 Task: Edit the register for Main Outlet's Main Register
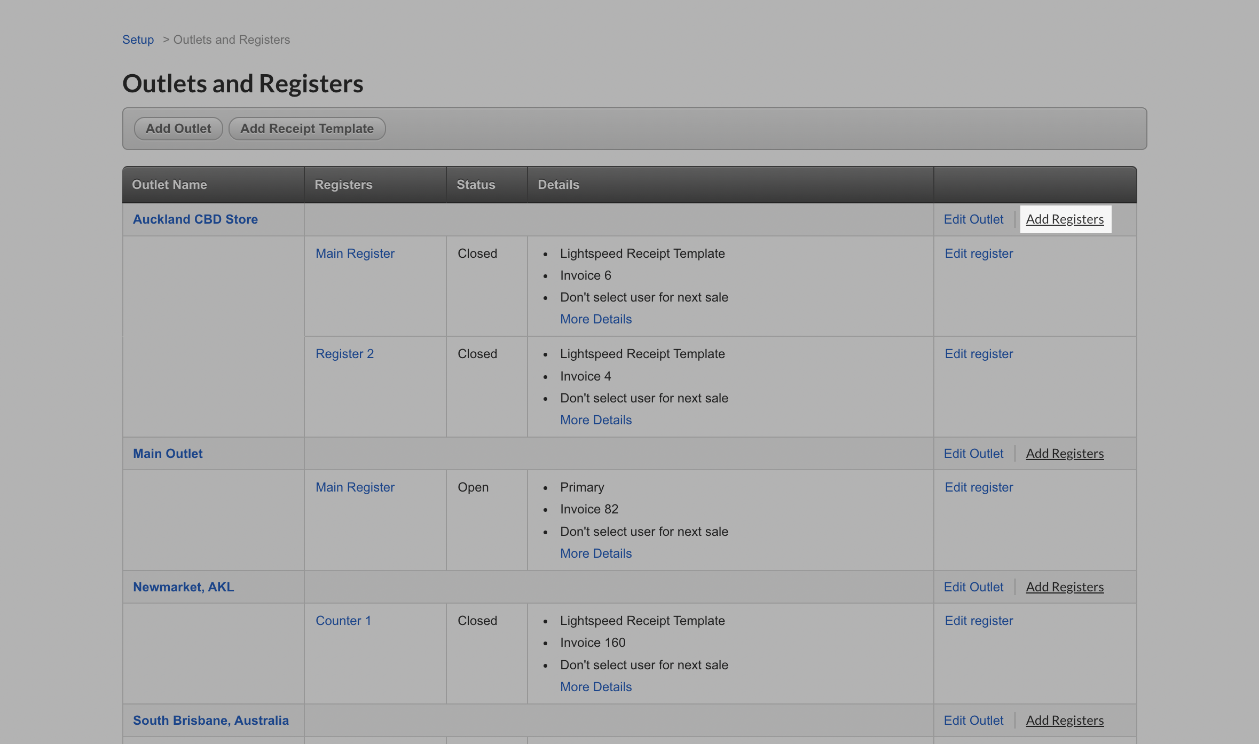point(978,487)
